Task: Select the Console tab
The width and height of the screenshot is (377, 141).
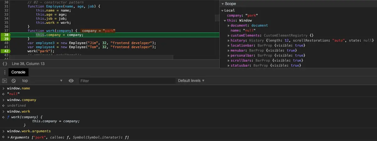Action: 18,72
